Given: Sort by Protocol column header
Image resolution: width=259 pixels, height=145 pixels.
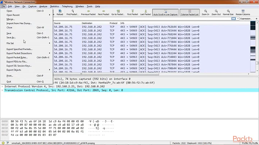Looking at the screenshot, I should (x=113, y=23).
